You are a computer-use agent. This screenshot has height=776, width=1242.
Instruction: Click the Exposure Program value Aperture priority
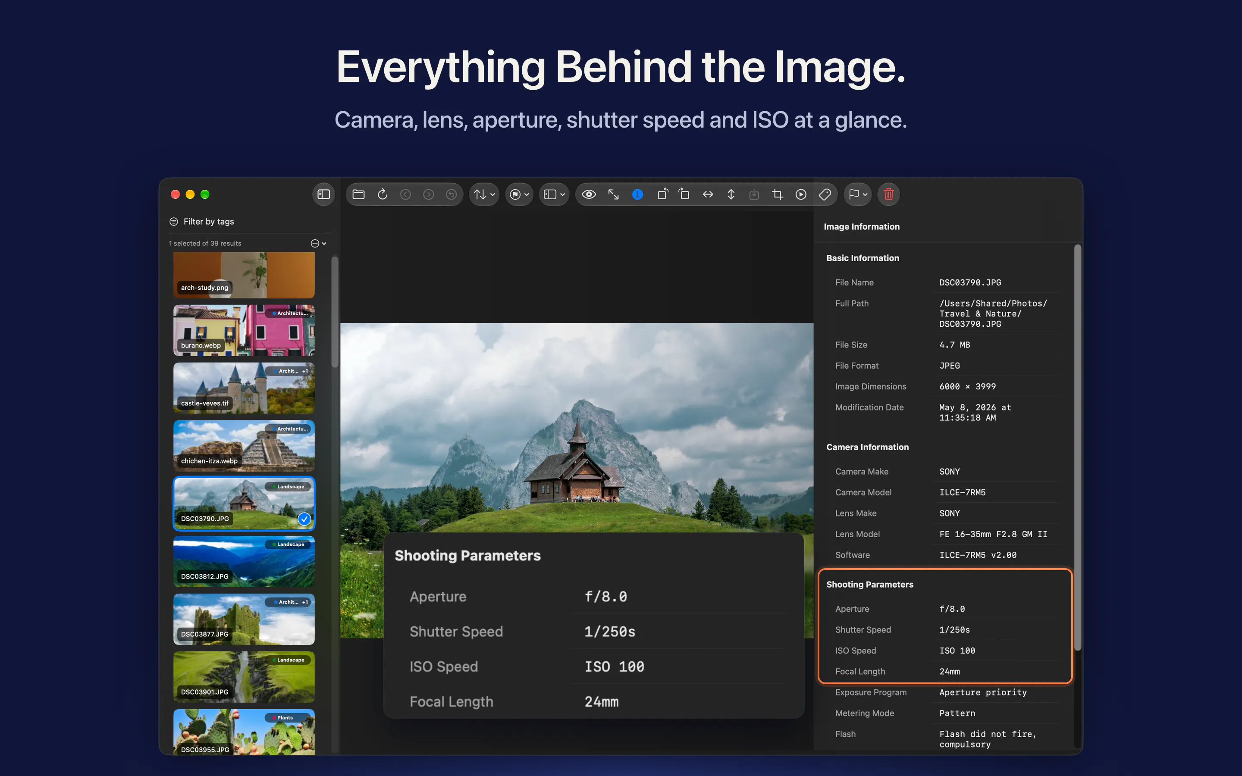[x=983, y=692]
